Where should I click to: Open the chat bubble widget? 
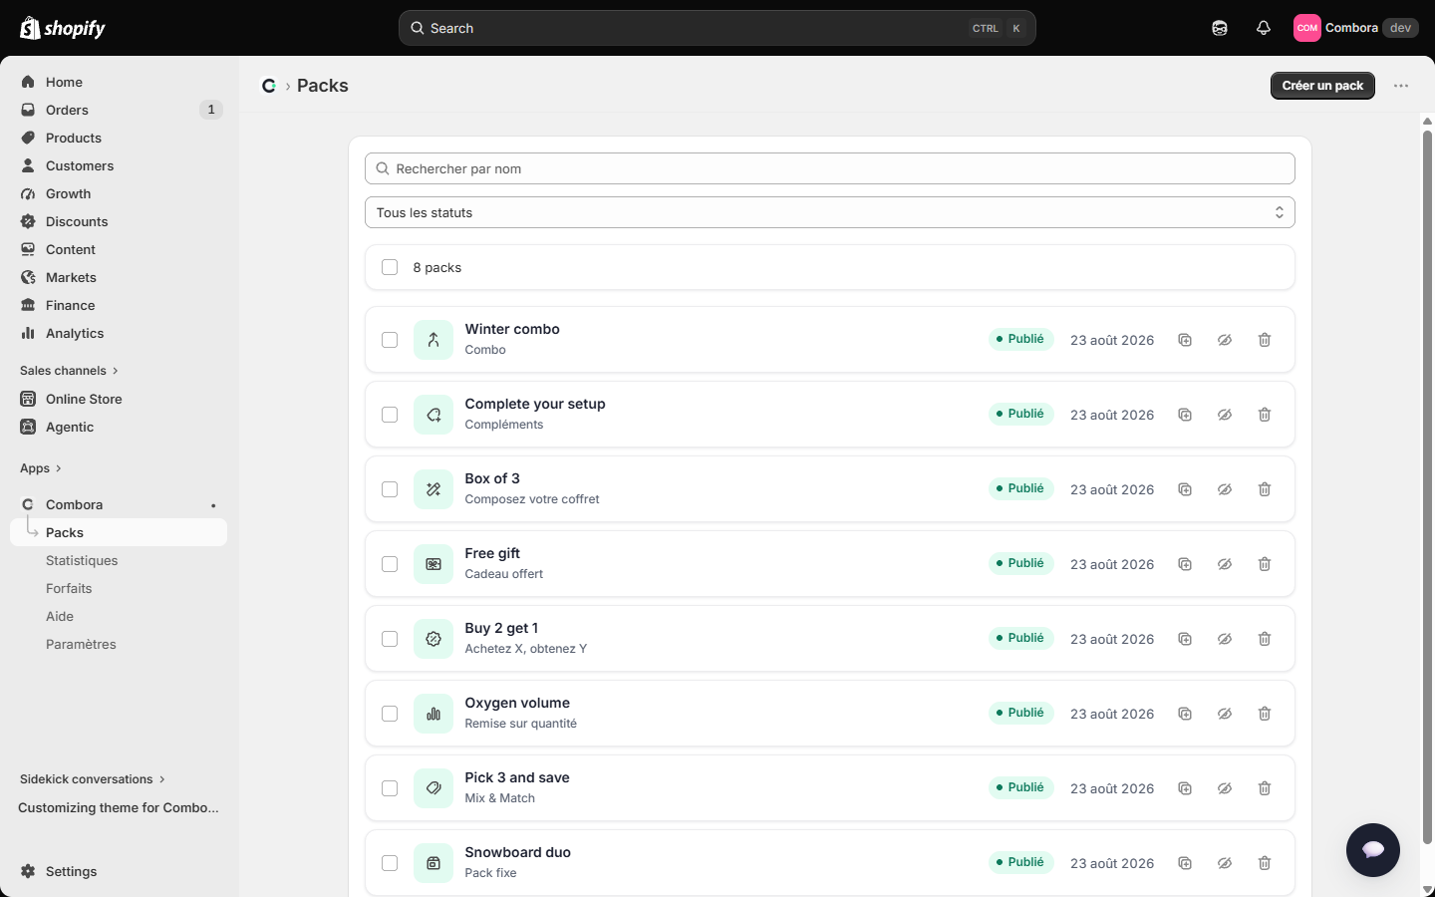coord(1373,850)
